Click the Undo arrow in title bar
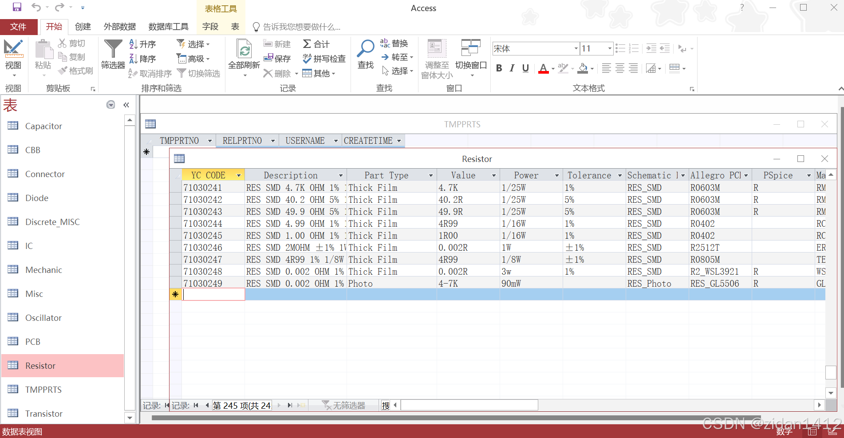This screenshot has width=844, height=438. pos(36,7)
